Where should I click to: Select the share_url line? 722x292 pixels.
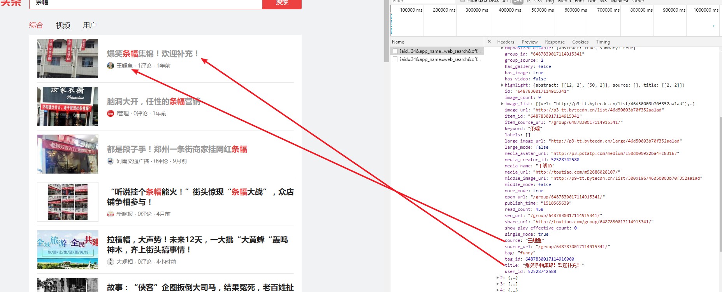click(579, 222)
